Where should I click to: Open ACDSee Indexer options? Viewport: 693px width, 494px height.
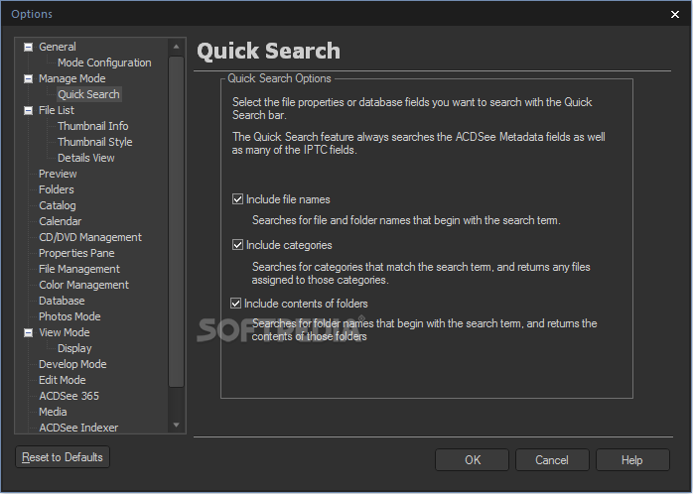pyautogui.click(x=78, y=428)
